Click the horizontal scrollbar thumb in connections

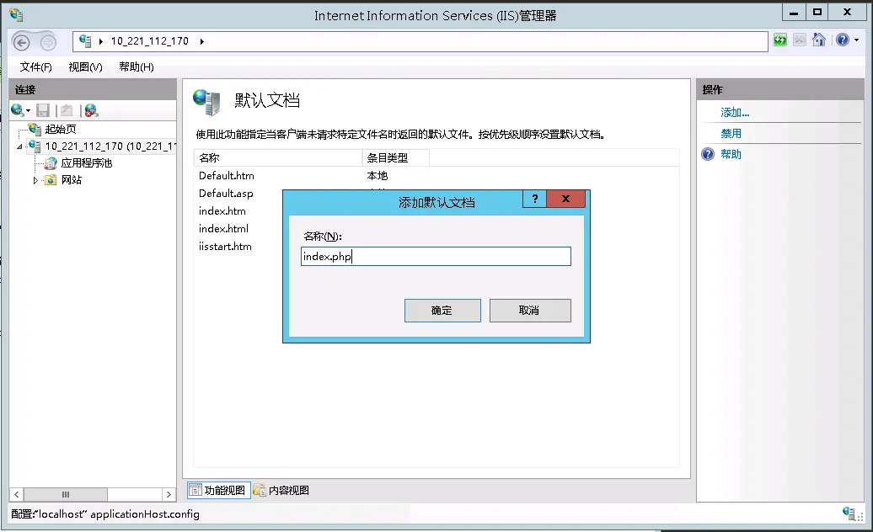coord(66,494)
